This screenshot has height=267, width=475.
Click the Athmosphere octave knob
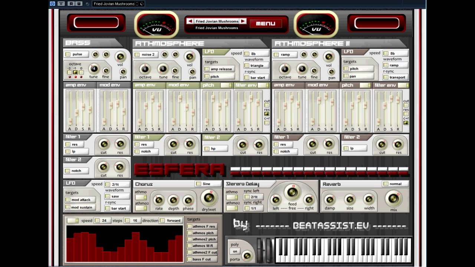tap(145, 69)
